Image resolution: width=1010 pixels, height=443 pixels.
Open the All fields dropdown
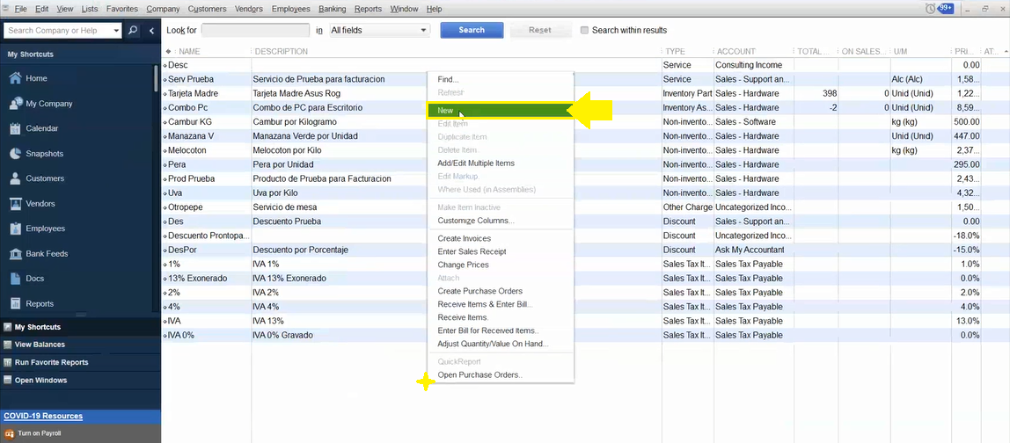(x=379, y=30)
